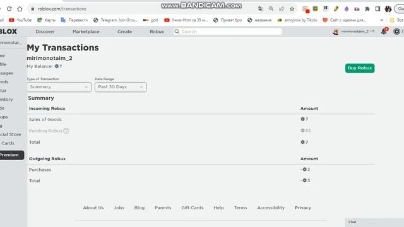Open Official Store in the sidebar
Viewport: 404px width, 227px height.
10,134
